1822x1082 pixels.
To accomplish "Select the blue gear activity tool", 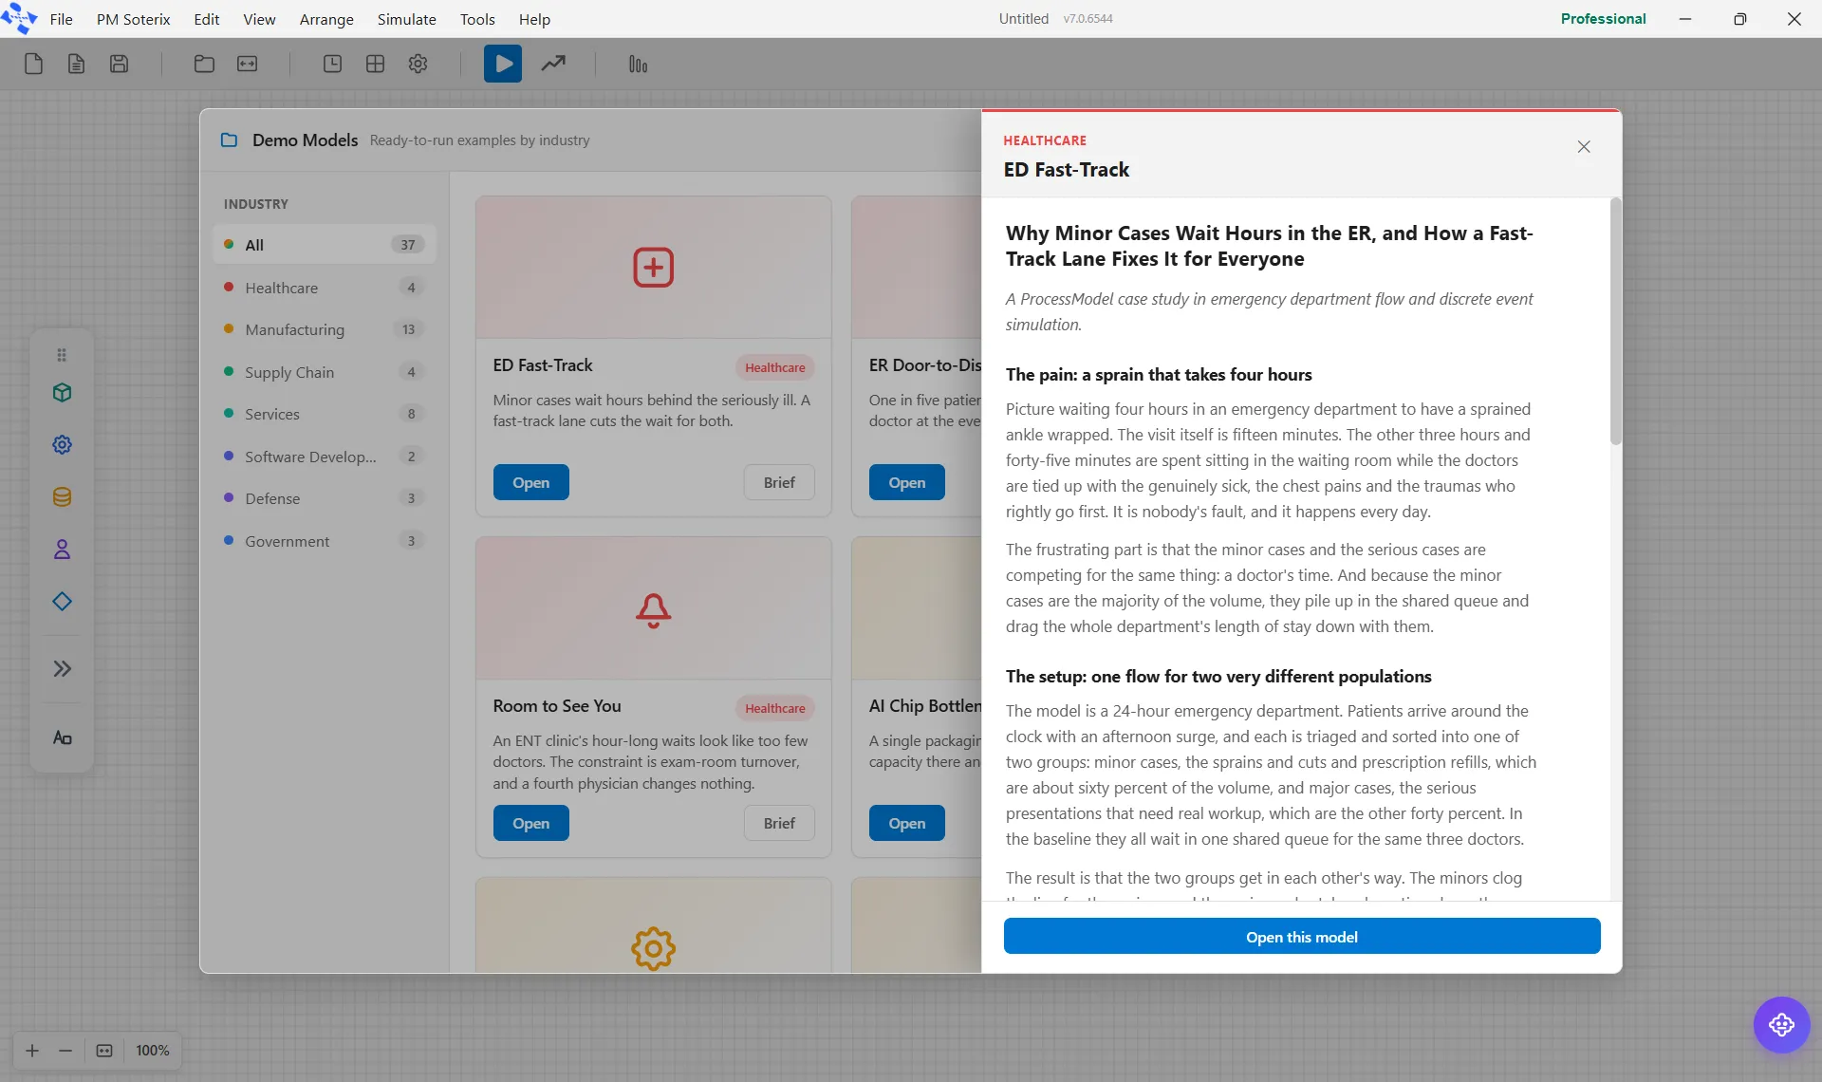I will pyautogui.click(x=62, y=444).
